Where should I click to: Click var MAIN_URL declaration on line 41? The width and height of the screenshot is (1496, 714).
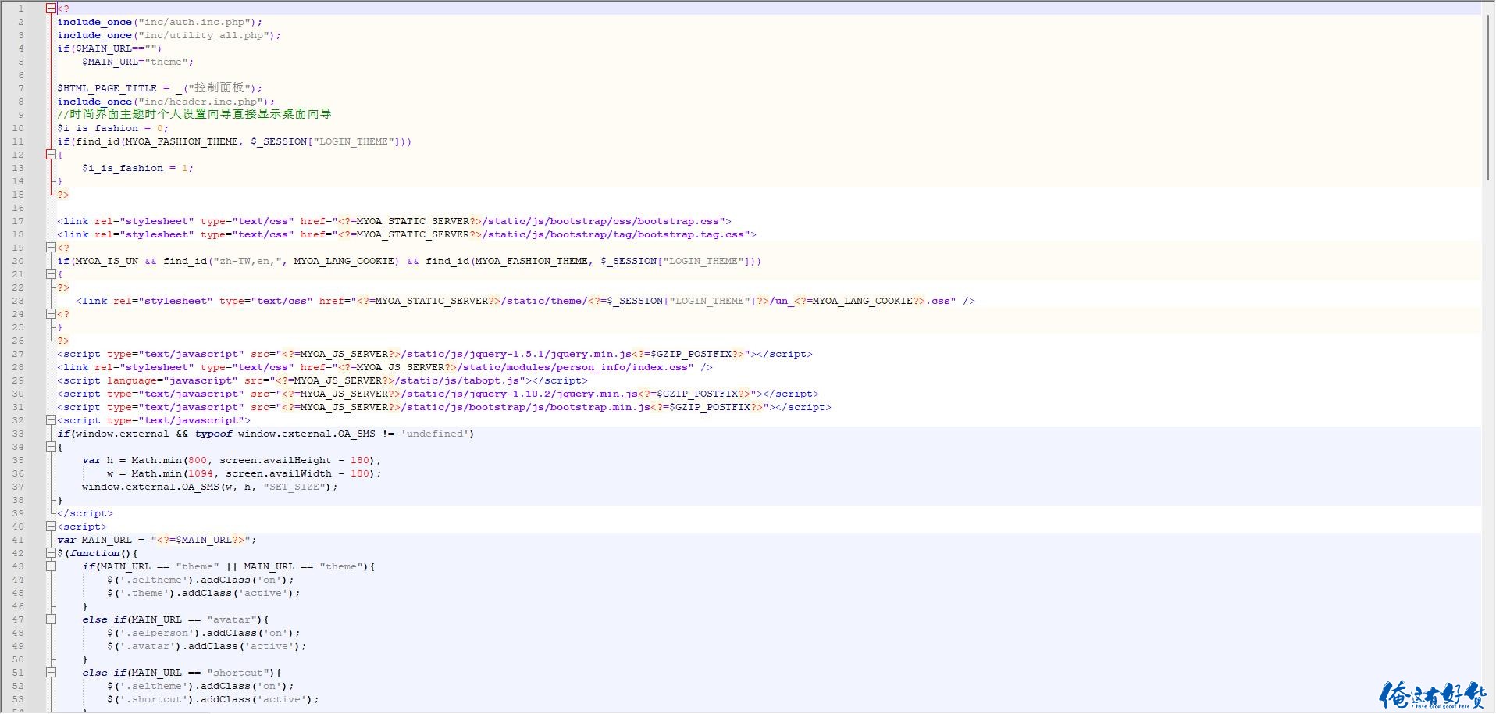pyautogui.click(x=157, y=540)
